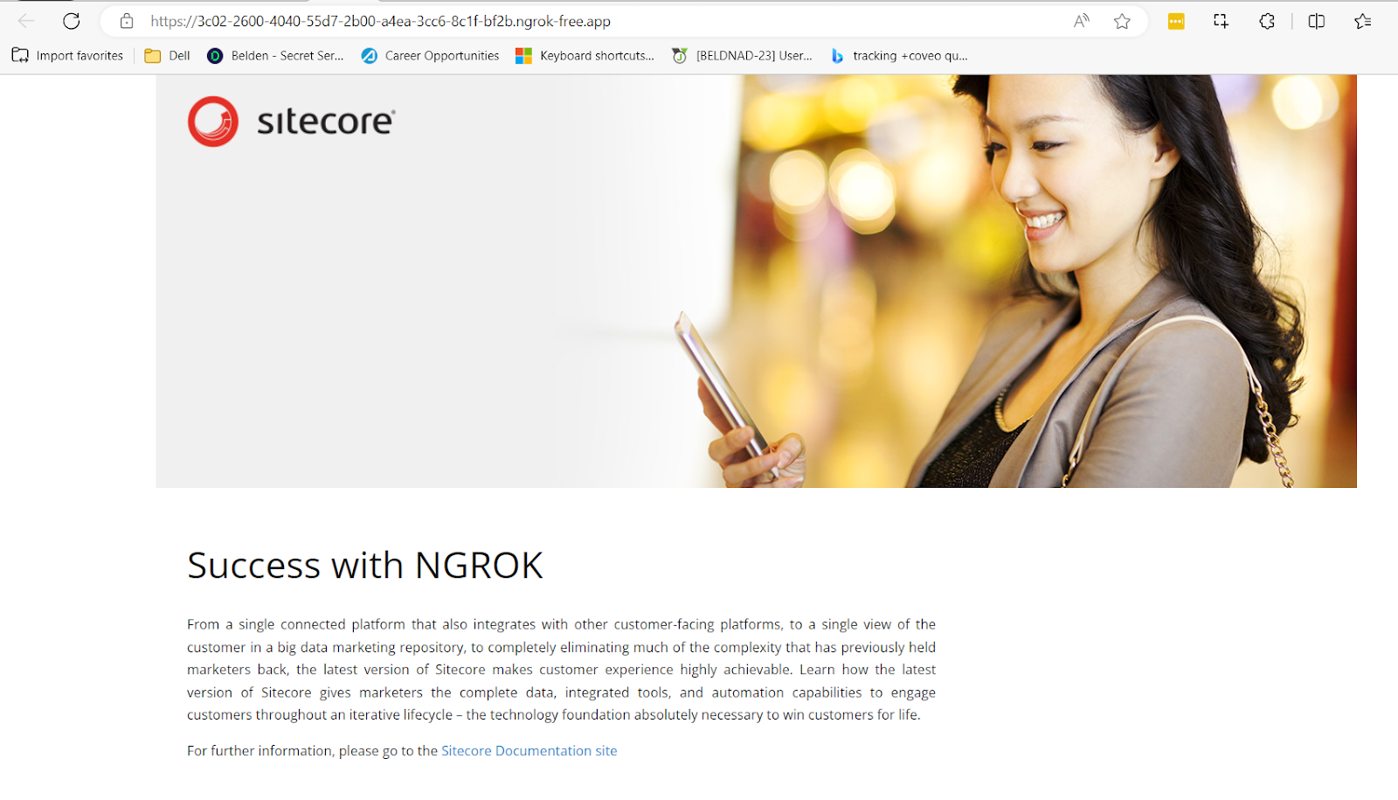Image resolution: width=1398 pixels, height=800 pixels.
Task: Open Read aloud icon in address bar
Action: click(1082, 21)
